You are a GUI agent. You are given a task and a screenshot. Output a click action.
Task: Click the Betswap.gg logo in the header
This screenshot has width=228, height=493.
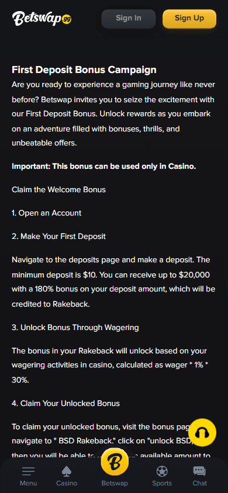click(42, 19)
